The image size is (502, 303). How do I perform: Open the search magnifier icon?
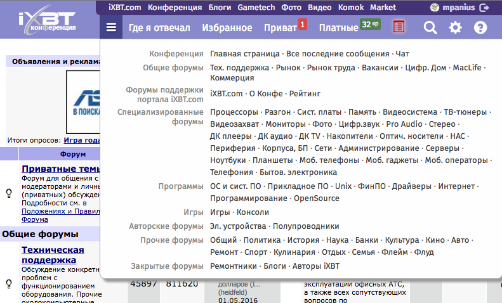click(x=430, y=28)
